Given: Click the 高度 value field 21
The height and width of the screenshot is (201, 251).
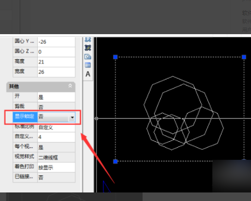Looking at the screenshot, I should pyautogui.click(x=56, y=62).
